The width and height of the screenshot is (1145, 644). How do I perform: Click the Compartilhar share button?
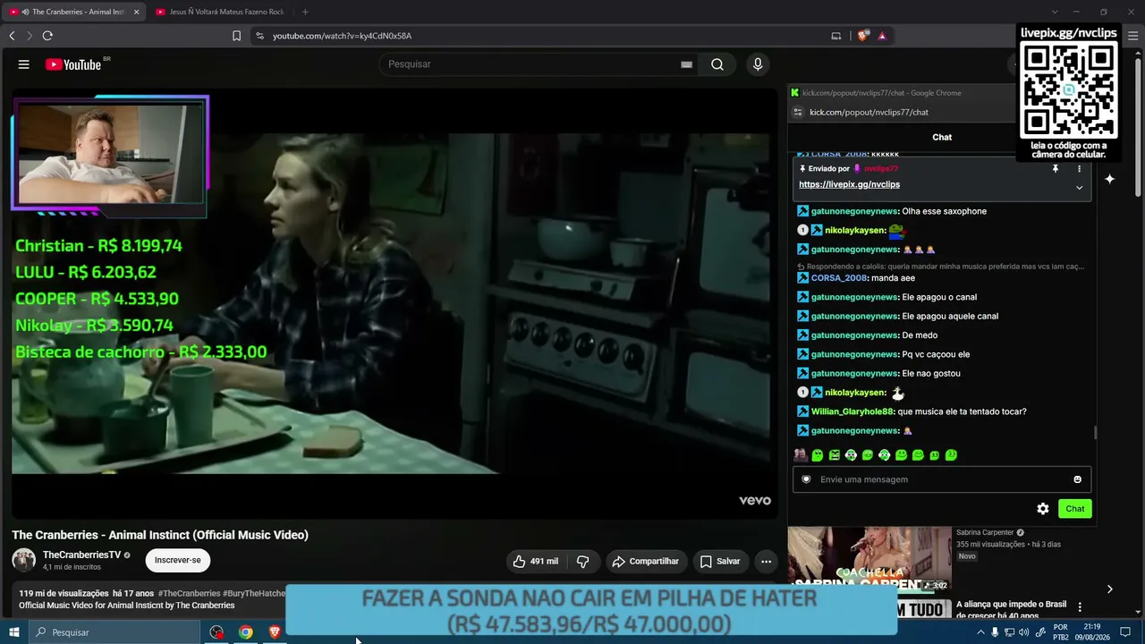pos(645,562)
